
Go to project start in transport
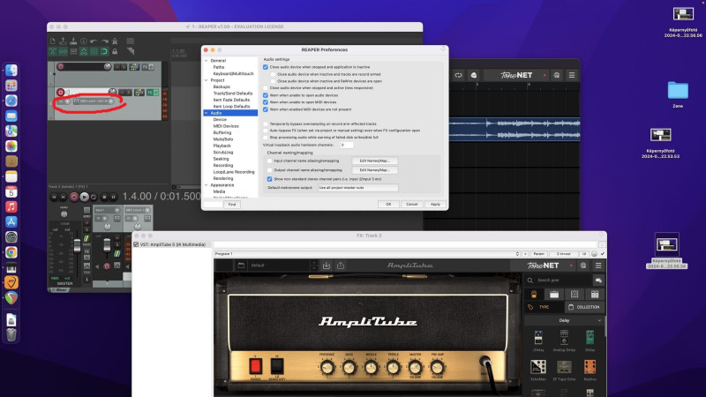point(54,197)
